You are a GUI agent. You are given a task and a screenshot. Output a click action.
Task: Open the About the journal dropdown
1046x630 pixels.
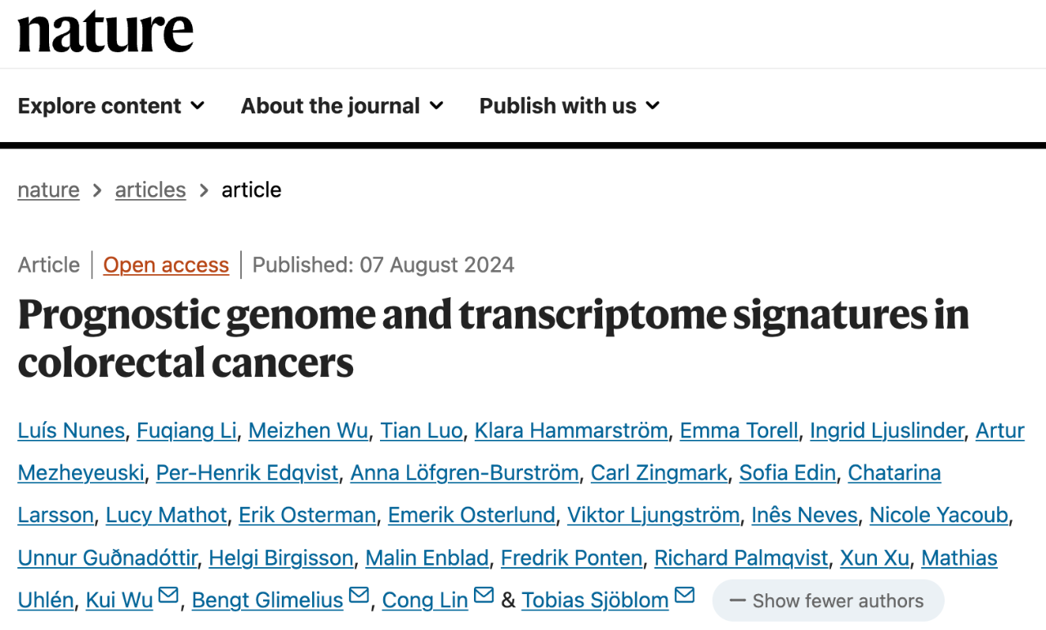342,106
